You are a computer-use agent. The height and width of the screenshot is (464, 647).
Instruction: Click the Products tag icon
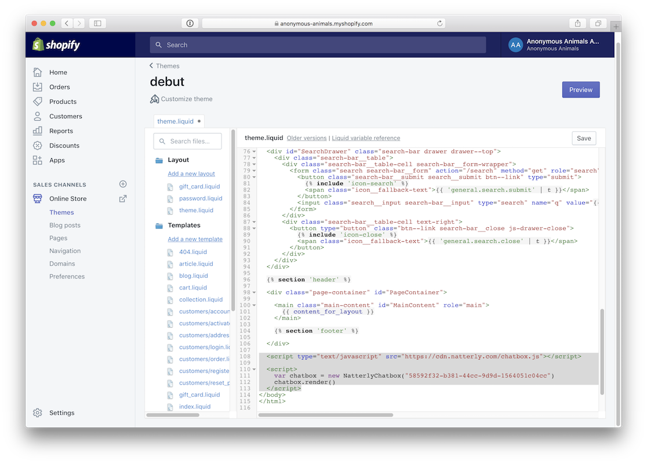pos(38,101)
